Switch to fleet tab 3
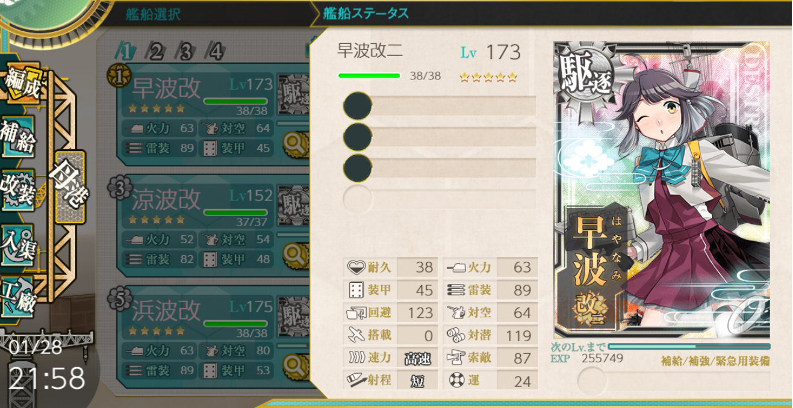This screenshot has height=408, width=793. [185, 51]
